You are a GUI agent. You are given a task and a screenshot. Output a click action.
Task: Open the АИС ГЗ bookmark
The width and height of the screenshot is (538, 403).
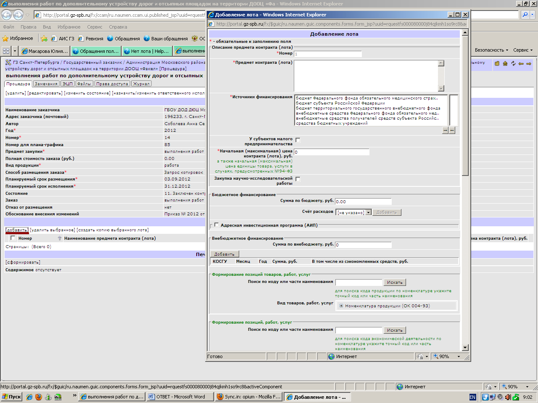point(63,38)
